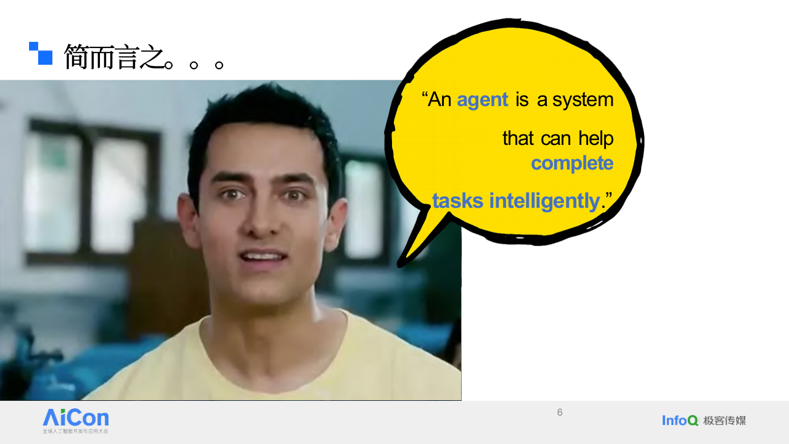Viewport: 789px width, 444px height.
Task: Select the blue phrase "tasks intelligently"
Action: click(x=515, y=200)
